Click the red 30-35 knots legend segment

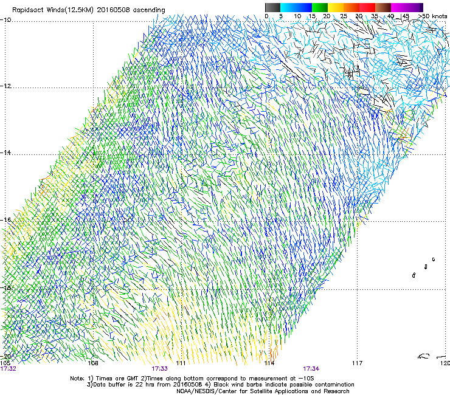coord(367,7)
